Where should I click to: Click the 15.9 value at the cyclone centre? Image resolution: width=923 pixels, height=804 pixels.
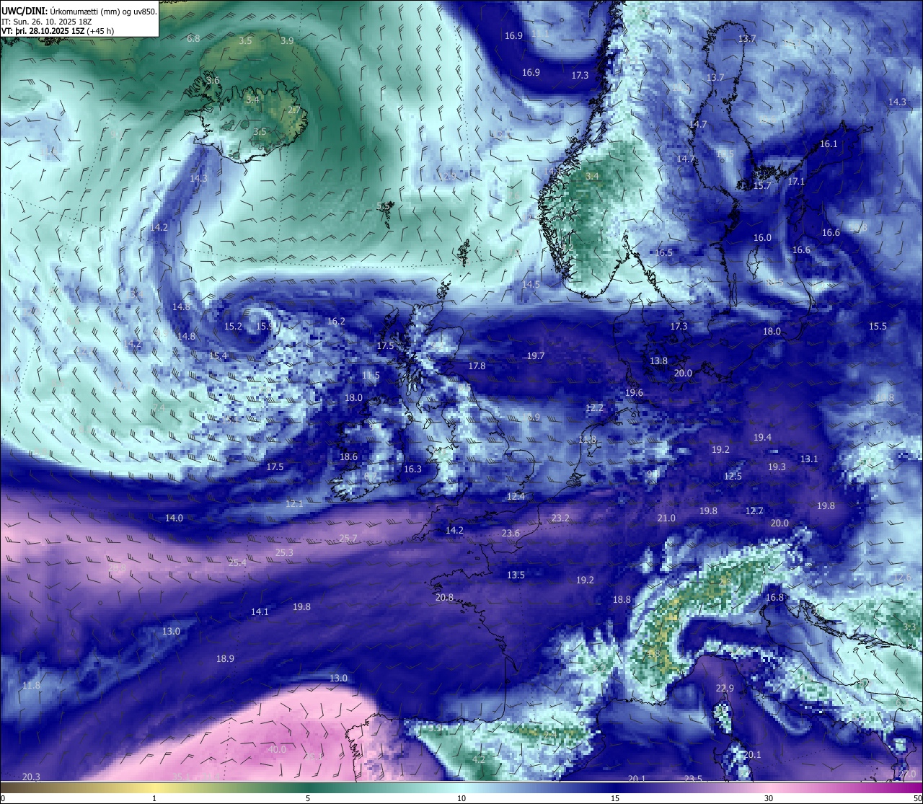coord(265,327)
